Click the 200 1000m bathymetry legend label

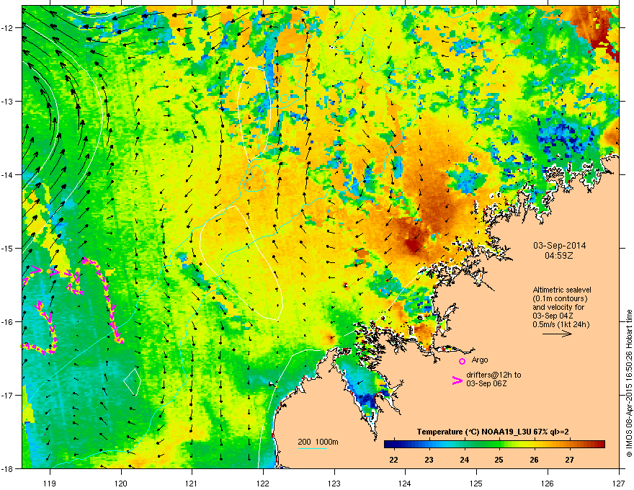click(x=318, y=442)
